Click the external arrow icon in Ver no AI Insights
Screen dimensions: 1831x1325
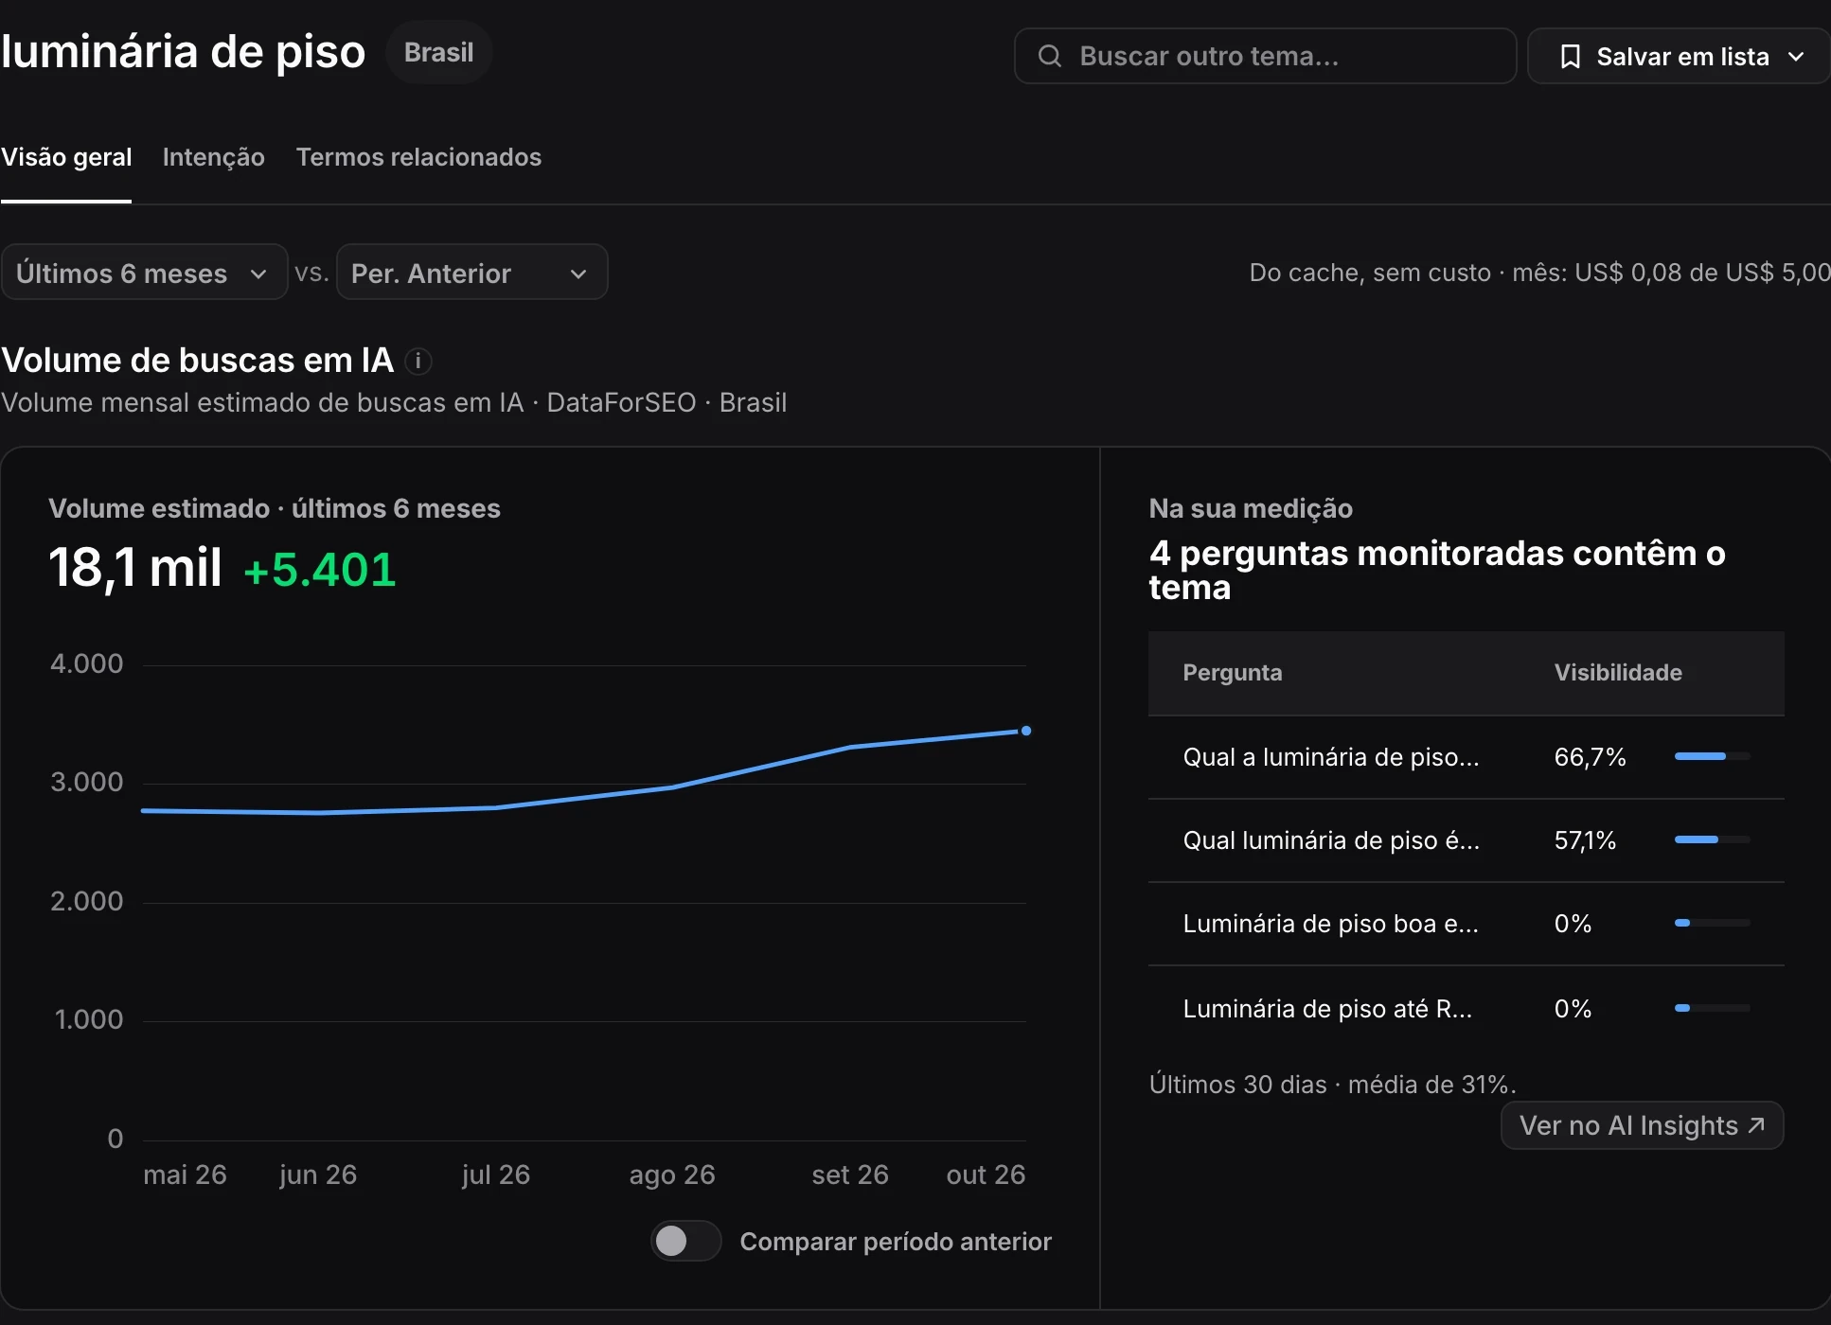pyautogui.click(x=1756, y=1124)
